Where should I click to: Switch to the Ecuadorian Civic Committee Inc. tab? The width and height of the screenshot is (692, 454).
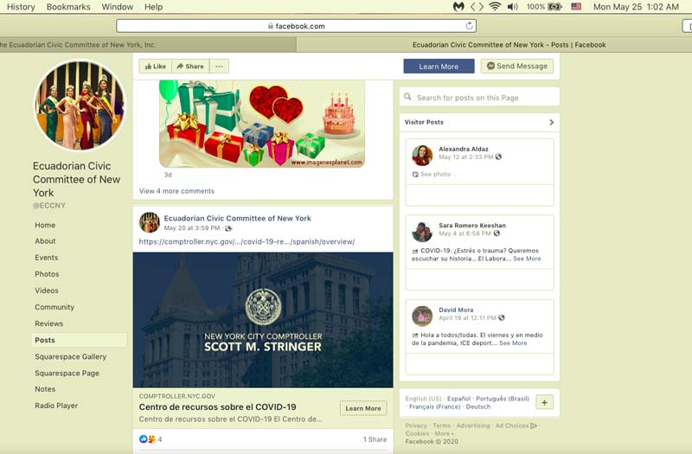coord(148,45)
